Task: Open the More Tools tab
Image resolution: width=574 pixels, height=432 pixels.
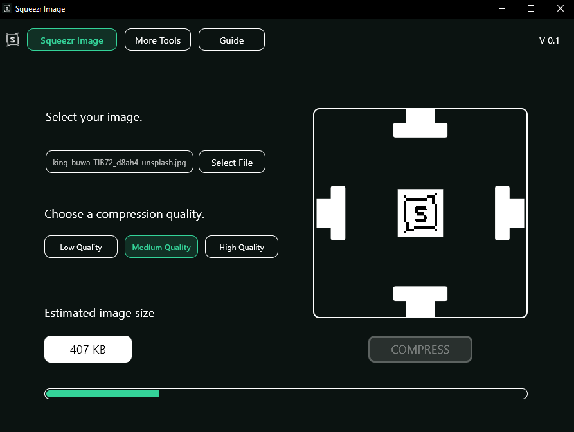Action: pyautogui.click(x=157, y=40)
